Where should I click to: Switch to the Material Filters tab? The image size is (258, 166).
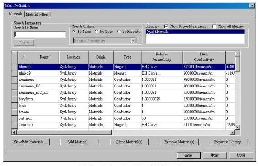(x=37, y=14)
